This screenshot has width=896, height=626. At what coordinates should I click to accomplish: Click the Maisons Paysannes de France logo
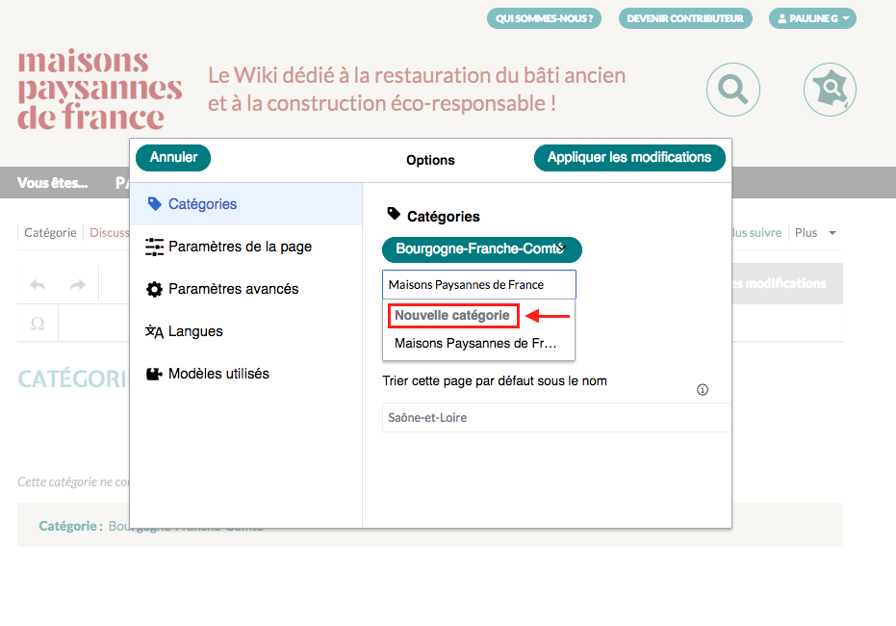point(99,91)
